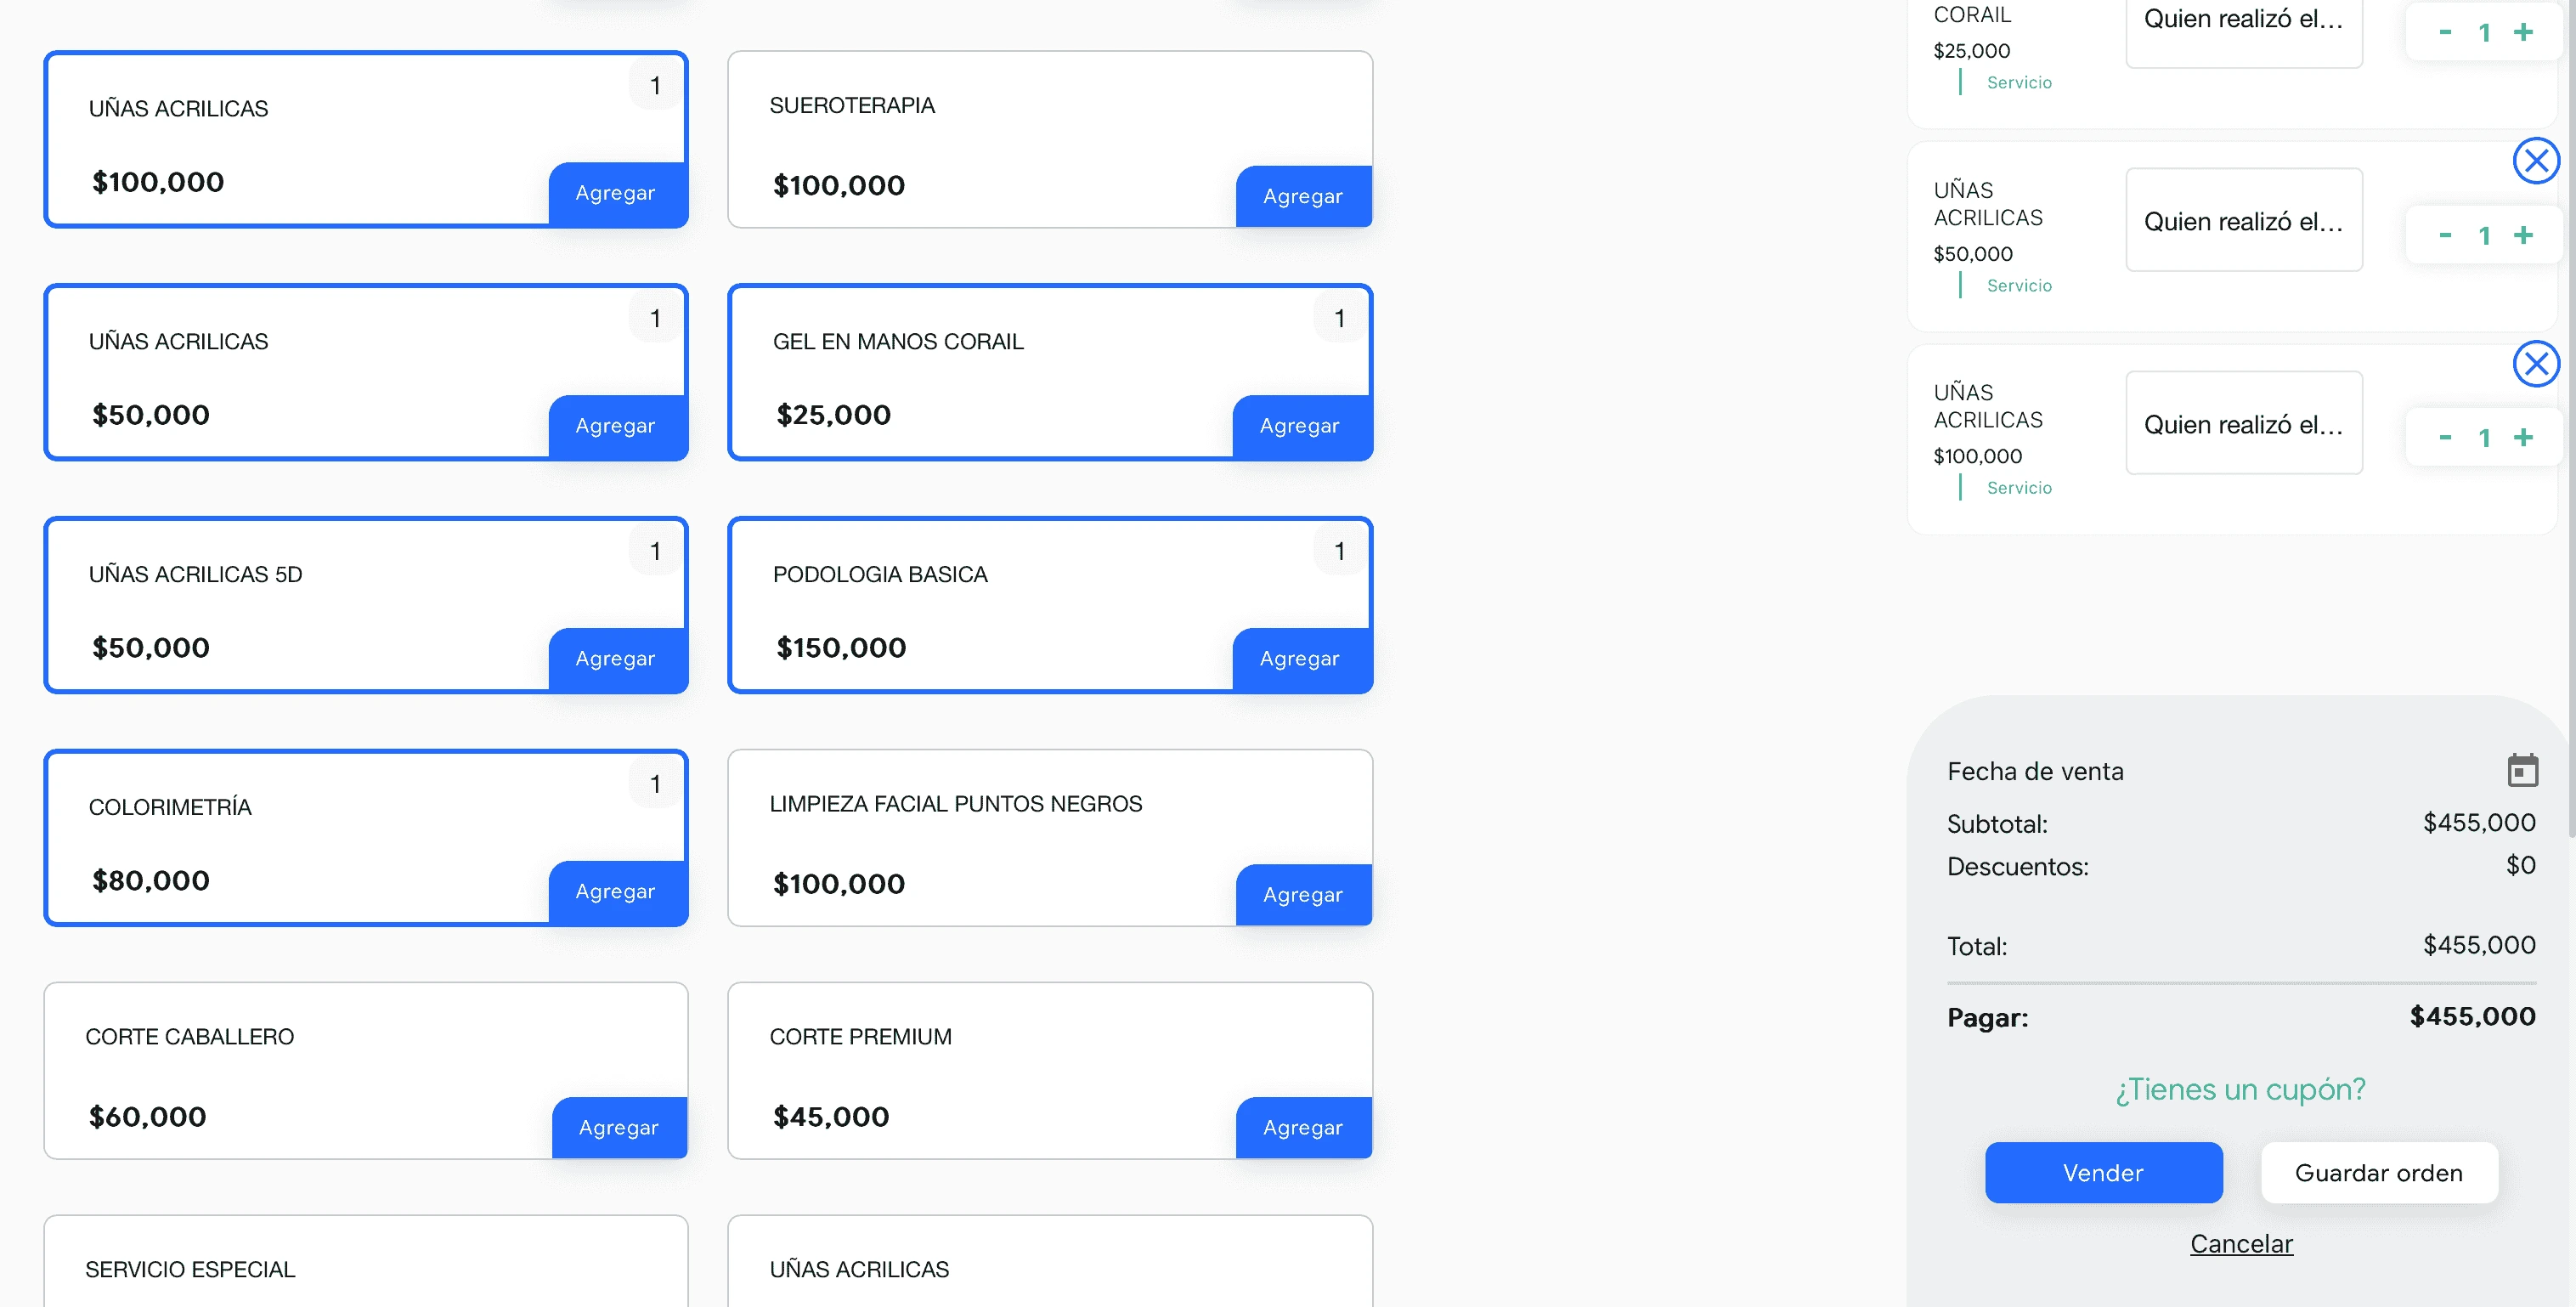
Task: Remove the UÑAS ACRILICAS $100,000 cart item
Action: click(2536, 364)
